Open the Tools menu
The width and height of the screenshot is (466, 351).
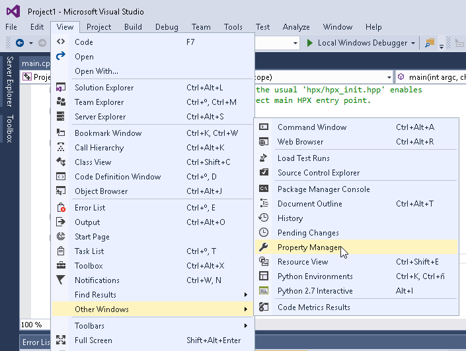(233, 27)
